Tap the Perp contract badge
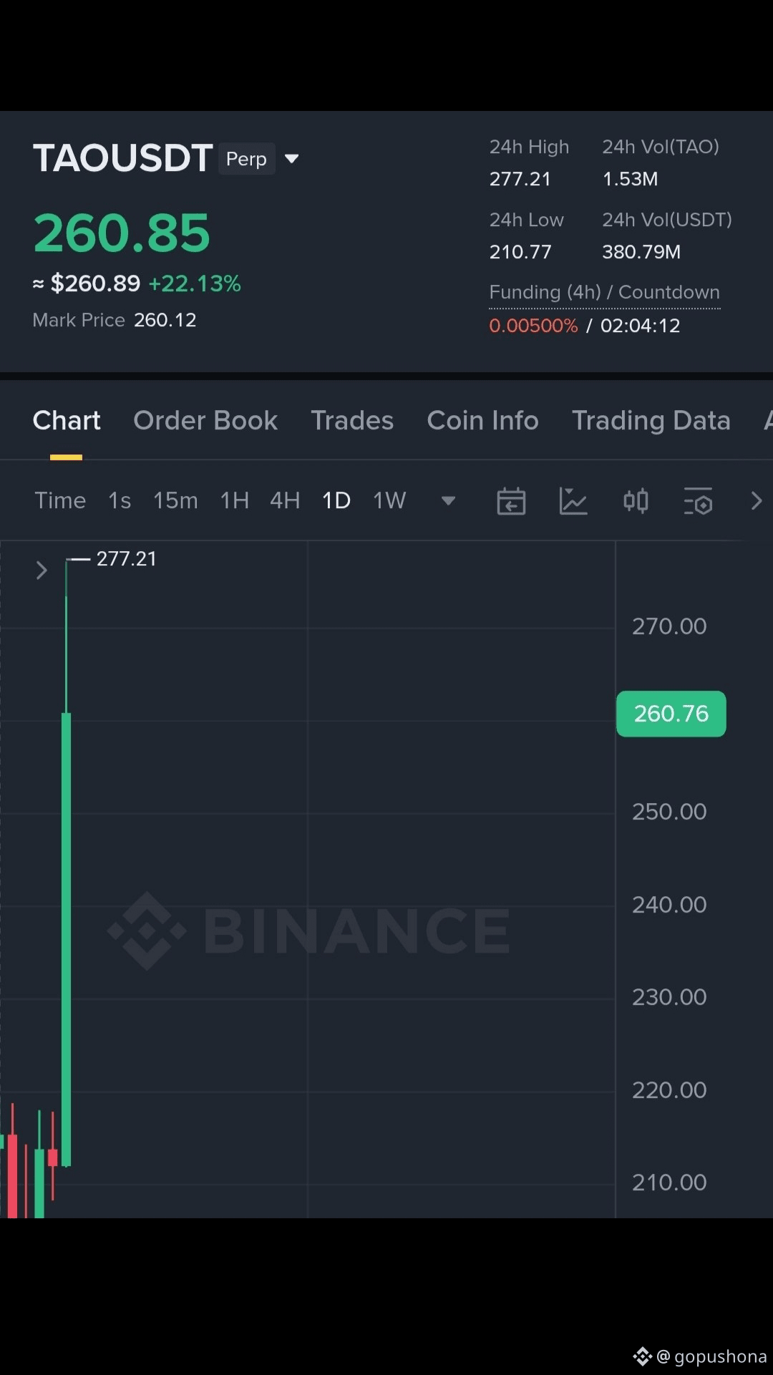Image resolution: width=773 pixels, height=1375 pixels. pos(246,159)
